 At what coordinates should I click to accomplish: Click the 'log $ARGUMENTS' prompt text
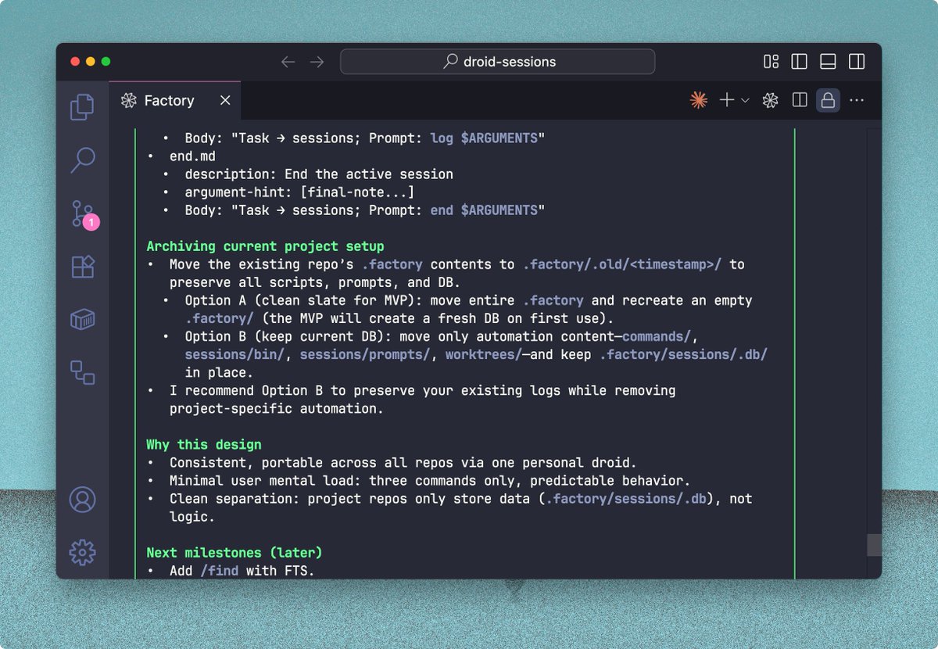[x=484, y=138]
